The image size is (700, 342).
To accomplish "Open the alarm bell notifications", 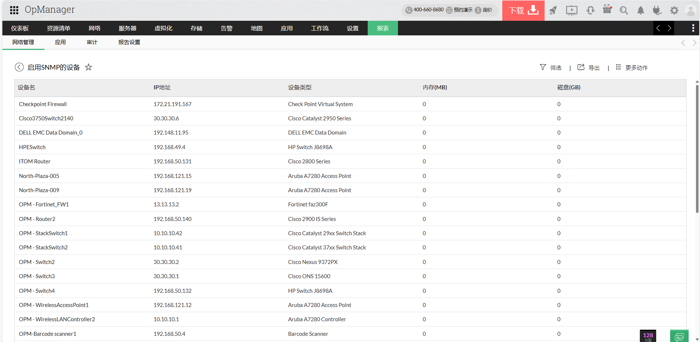I will click(641, 11).
